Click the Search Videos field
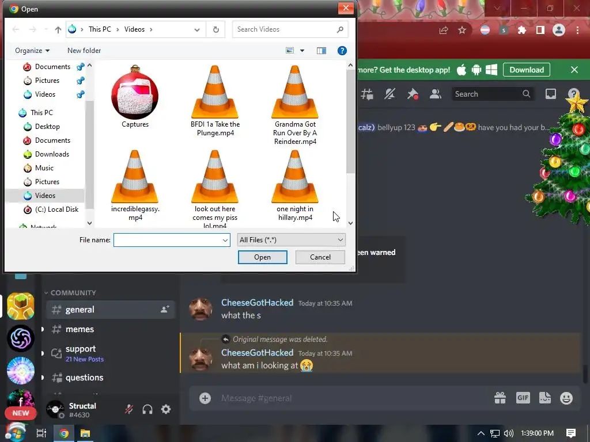 290,29
